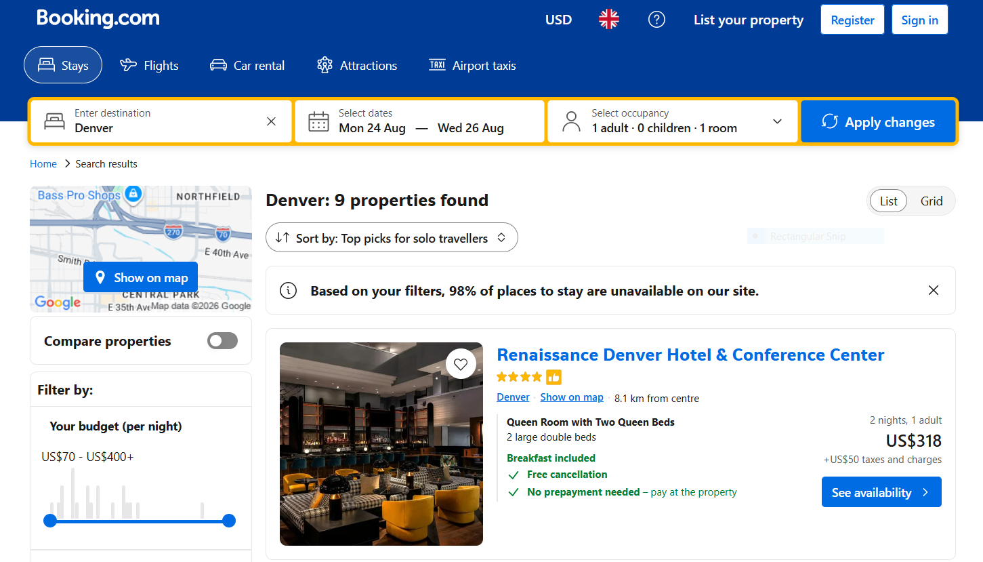Switch to List view
This screenshot has height=562, width=983.
pos(889,201)
